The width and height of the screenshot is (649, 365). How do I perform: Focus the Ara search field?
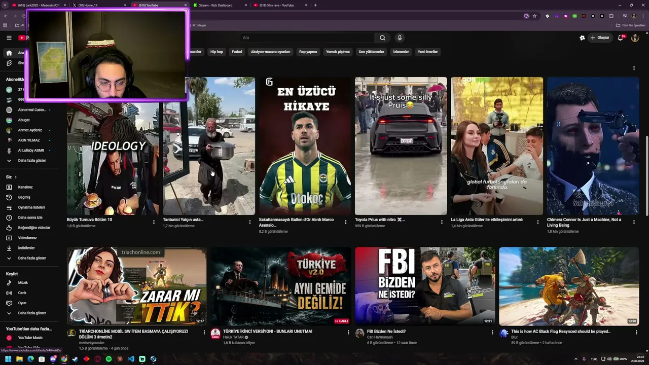(x=307, y=38)
